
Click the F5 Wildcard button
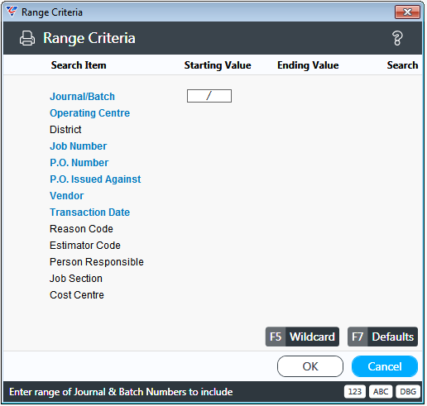pyautogui.click(x=302, y=337)
